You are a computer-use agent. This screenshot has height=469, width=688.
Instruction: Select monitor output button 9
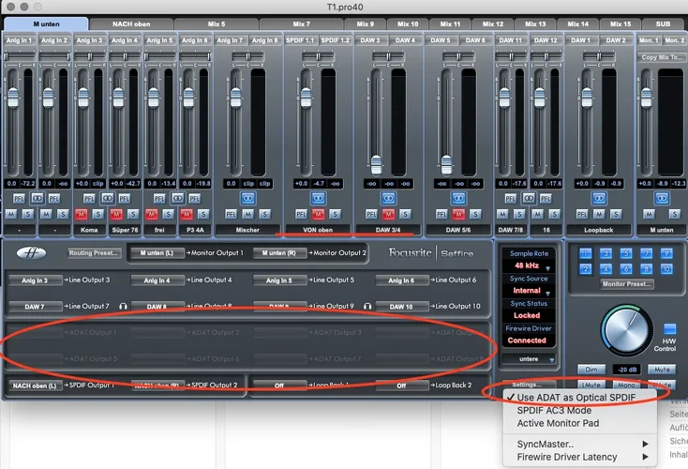(x=666, y=253)
